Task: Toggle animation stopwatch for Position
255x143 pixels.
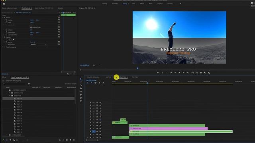Action: point(6,20)
